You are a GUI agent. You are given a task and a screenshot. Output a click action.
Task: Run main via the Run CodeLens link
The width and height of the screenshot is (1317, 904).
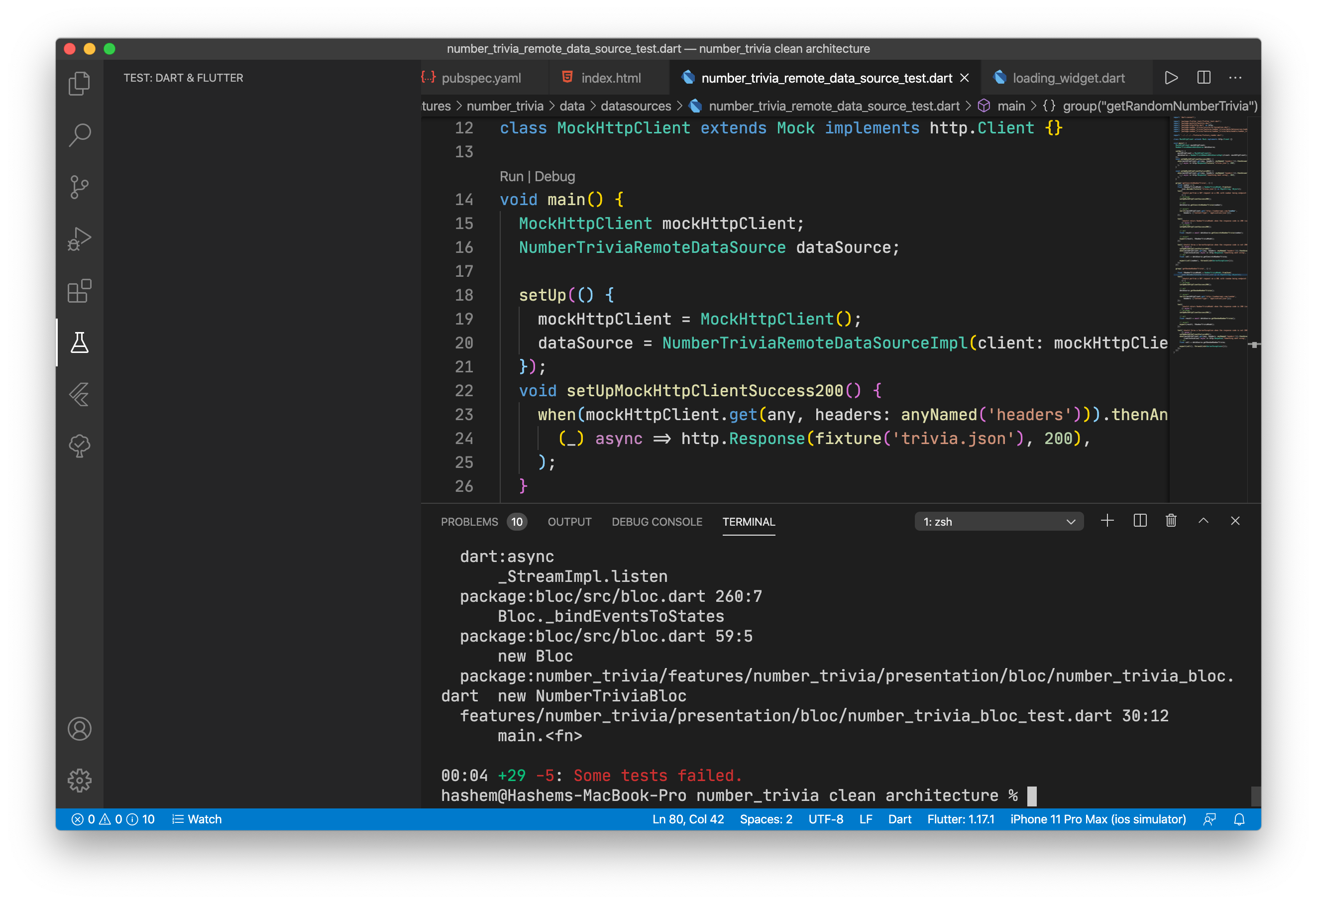pyautogui.click(x=512, y=176)
